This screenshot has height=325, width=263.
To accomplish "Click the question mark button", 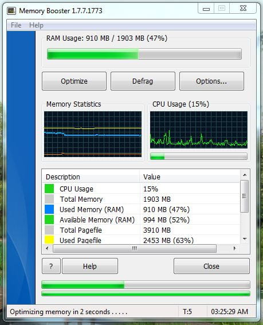I will pyautogui.click(x=51, y=266).
